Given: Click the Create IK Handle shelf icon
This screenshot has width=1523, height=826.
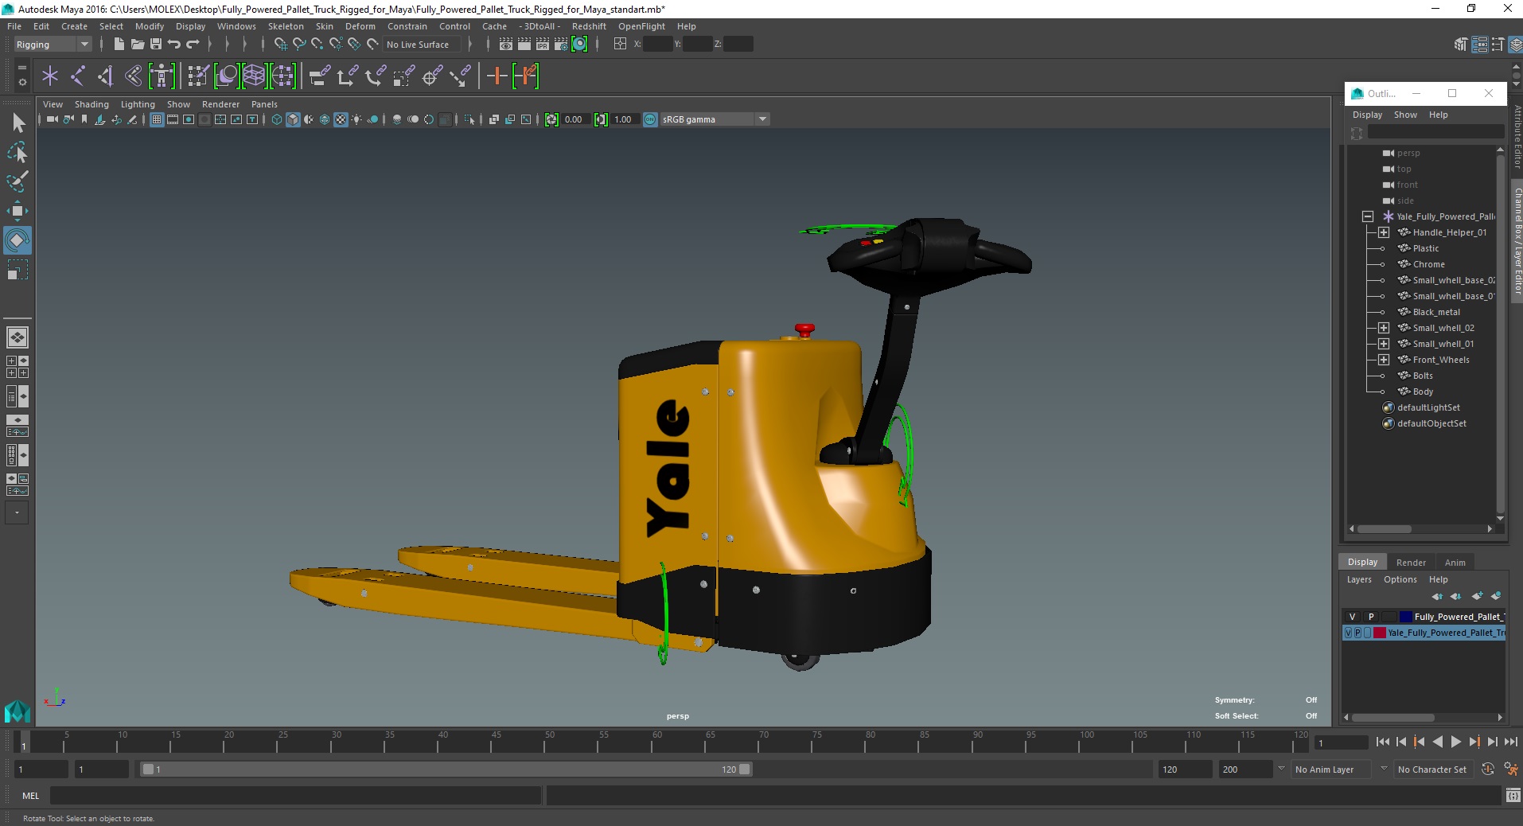Looking at the screenshot, I should click(106, 76).
